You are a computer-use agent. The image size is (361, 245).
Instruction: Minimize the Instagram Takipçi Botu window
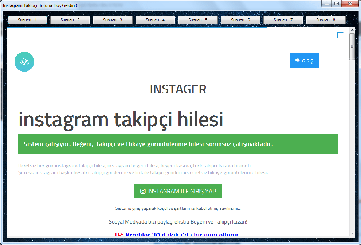tap(326, 4)
